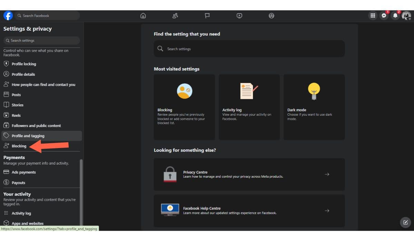This screenshot has width=414, height=241.
Task: Click the Your activity section heading
Action: point(17,194)
